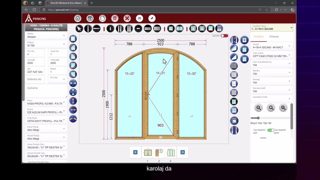
Task: Expand the Kasa profile dropdown
Action: pos(46,102)
